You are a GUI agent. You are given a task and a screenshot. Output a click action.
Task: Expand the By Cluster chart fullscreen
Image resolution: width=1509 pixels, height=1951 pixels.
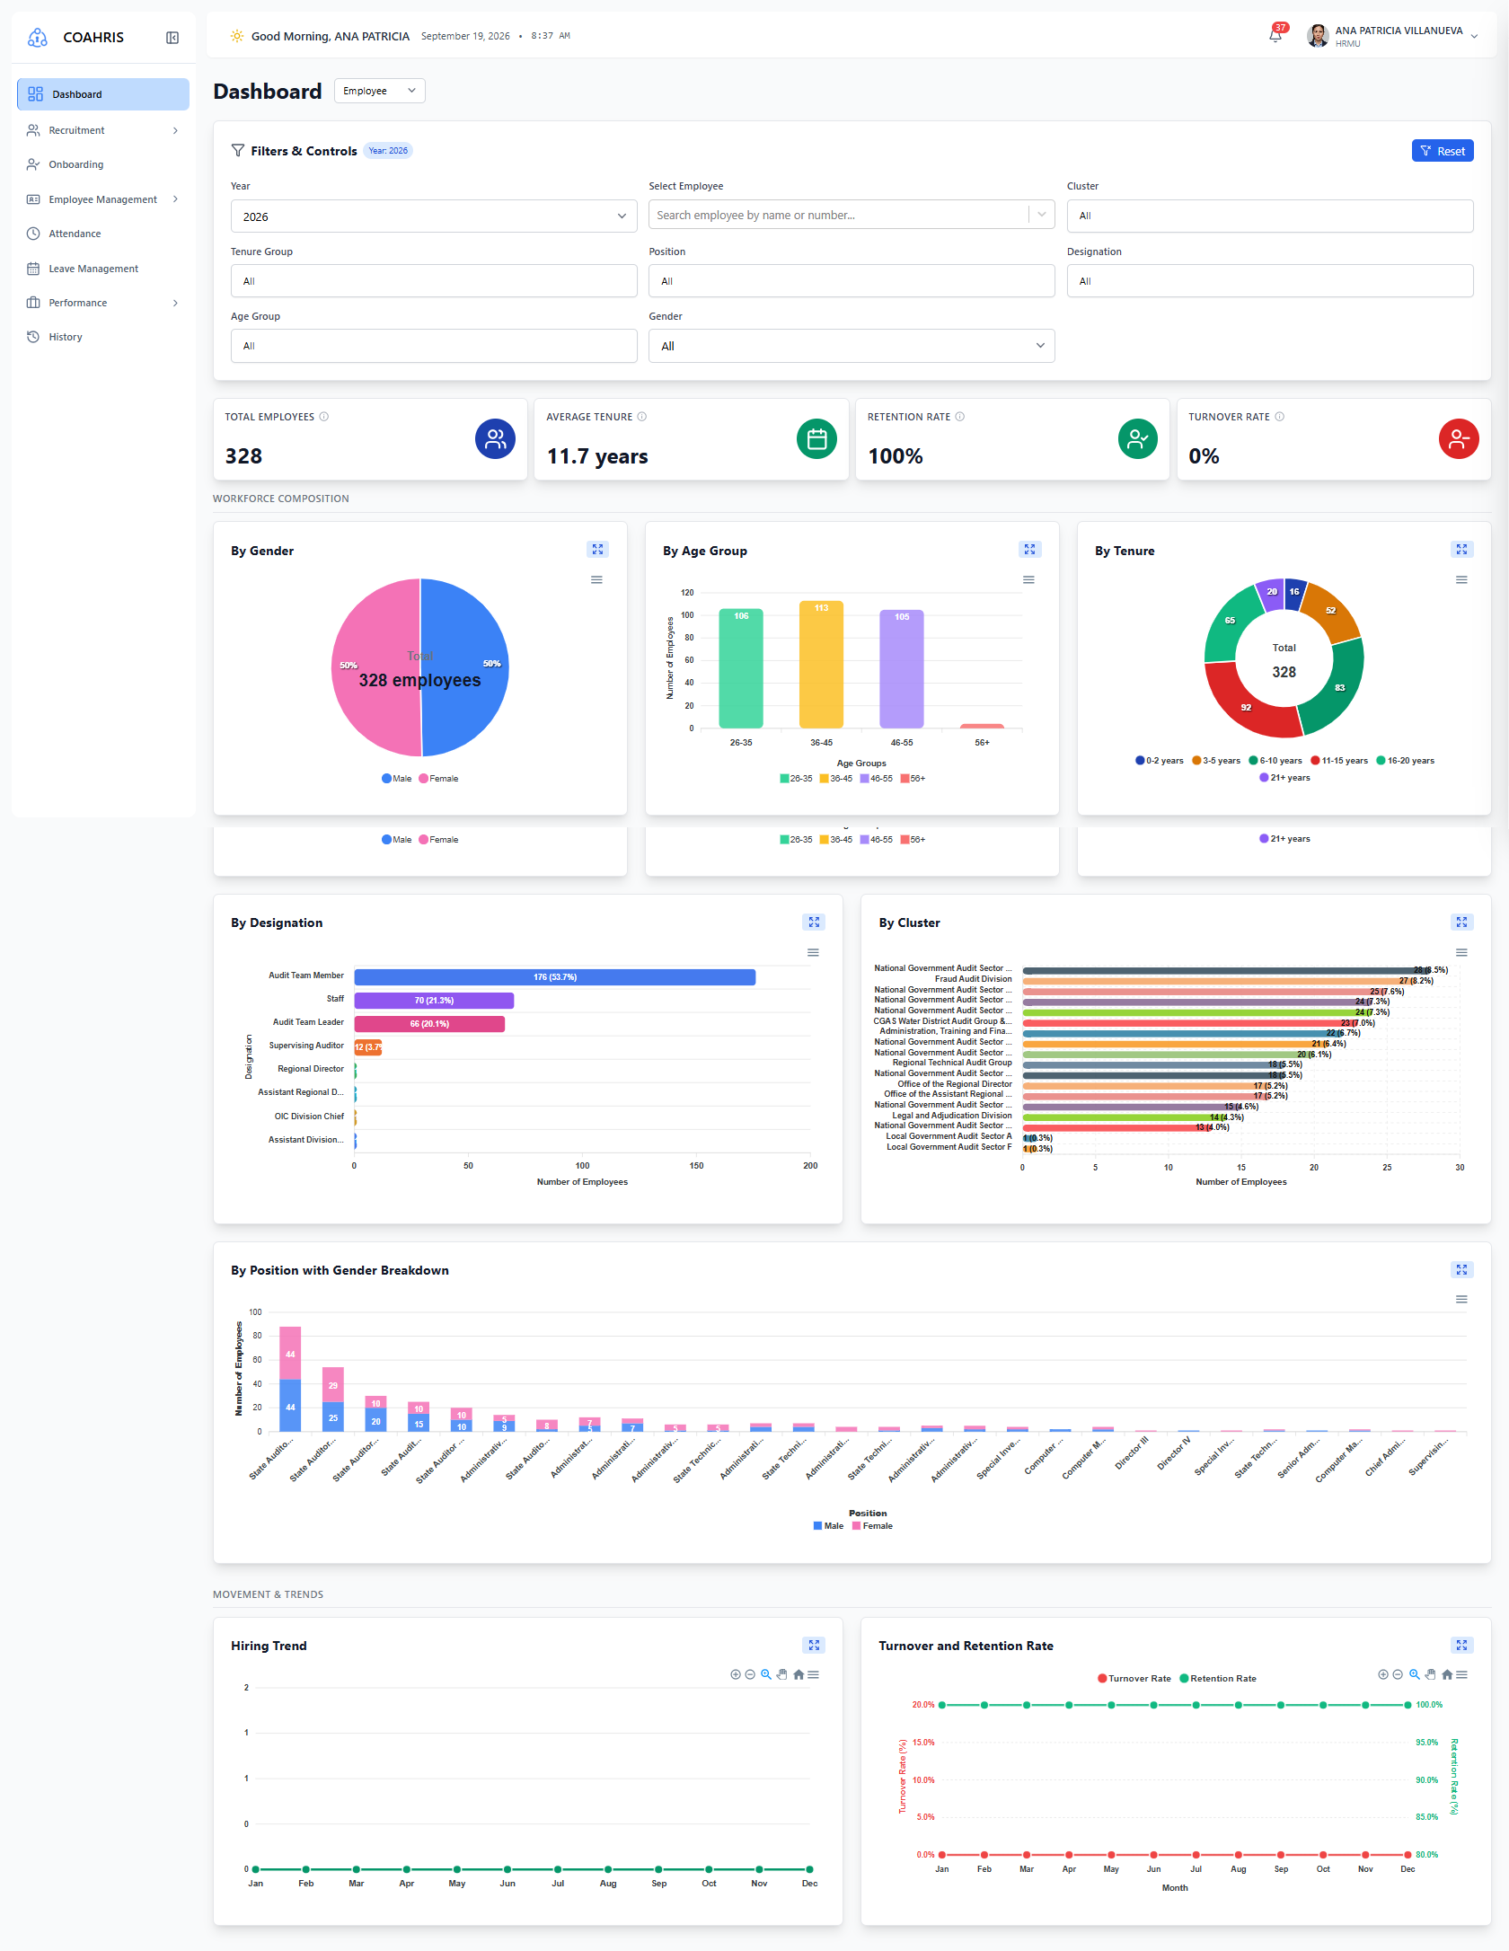(1461, 922)
